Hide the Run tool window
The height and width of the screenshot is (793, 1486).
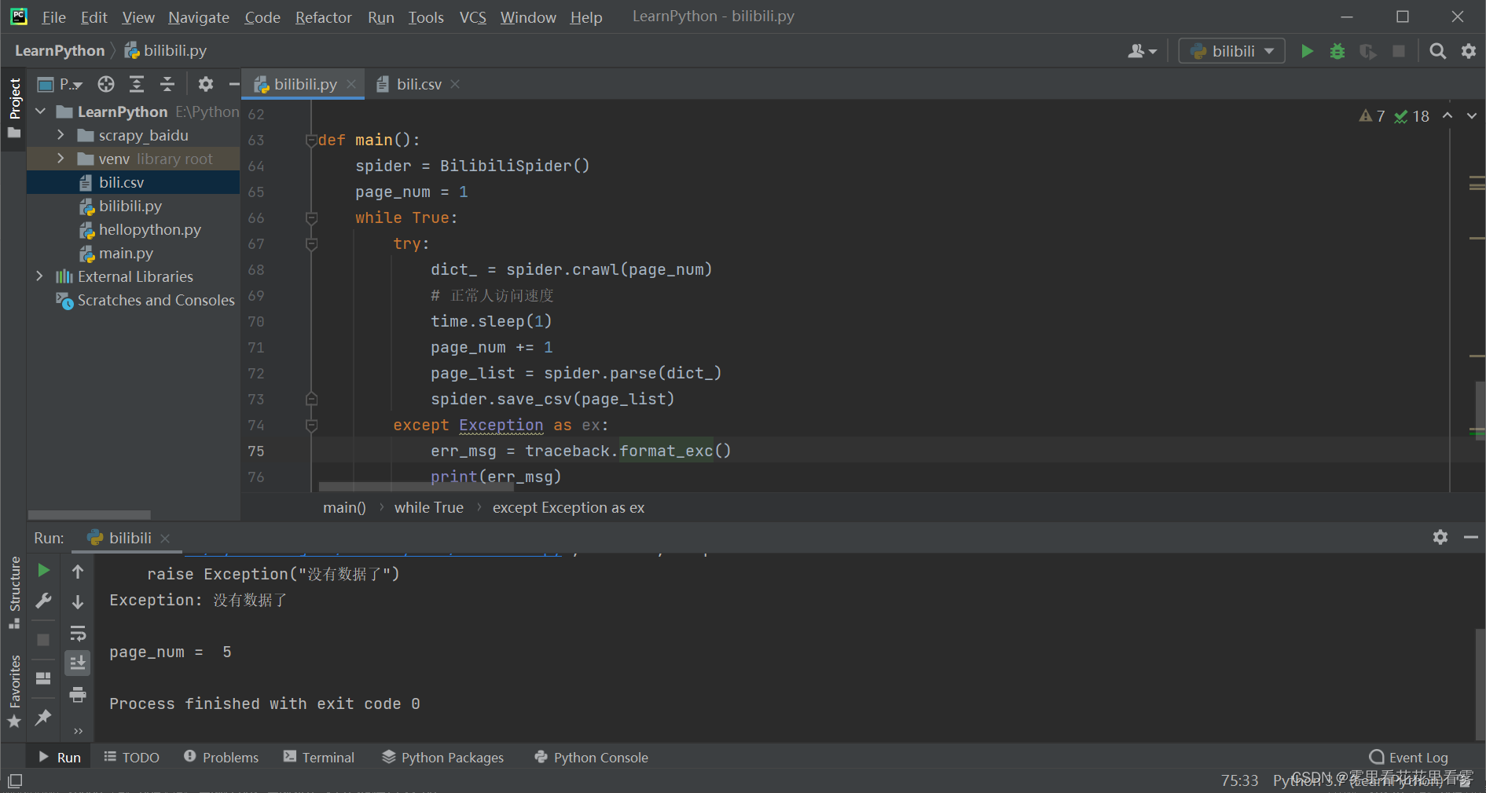click(1470, 537)
